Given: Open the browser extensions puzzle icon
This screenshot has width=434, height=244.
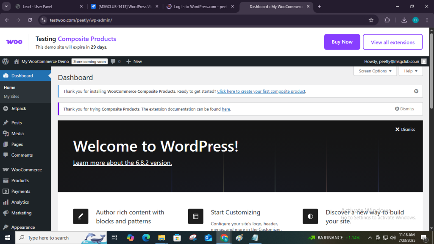Looking at the screenshot, I should 387,20.
